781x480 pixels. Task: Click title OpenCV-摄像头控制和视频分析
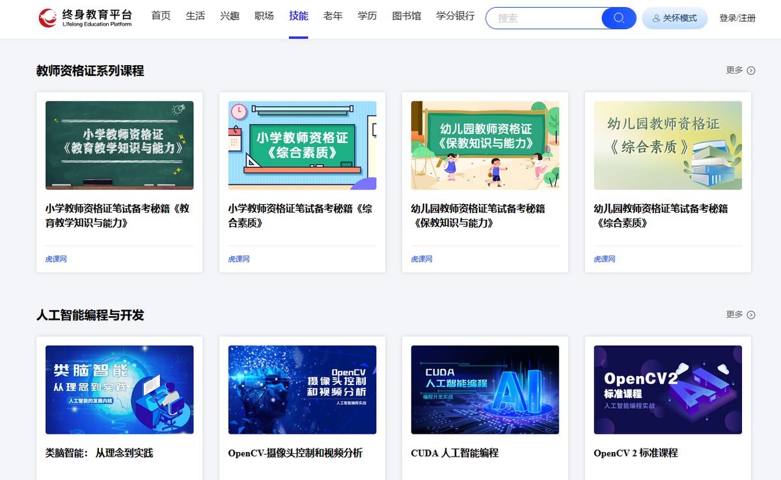295,453
